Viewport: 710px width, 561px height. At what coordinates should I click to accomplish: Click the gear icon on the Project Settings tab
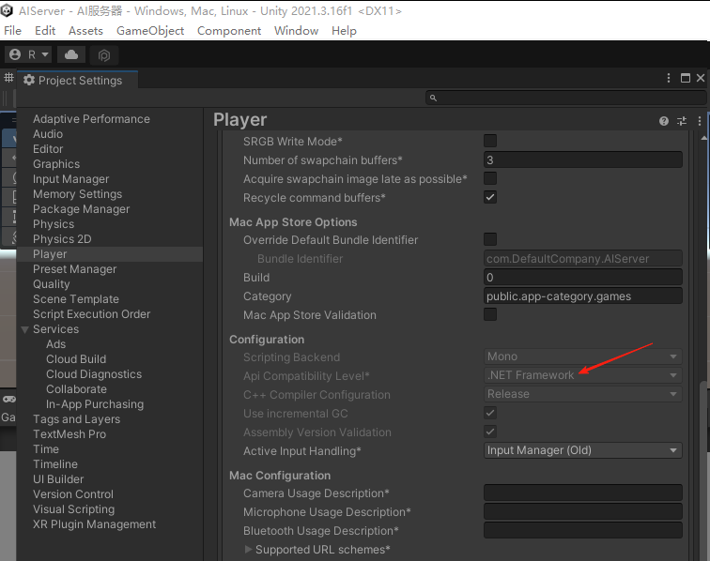click(29, 80)
